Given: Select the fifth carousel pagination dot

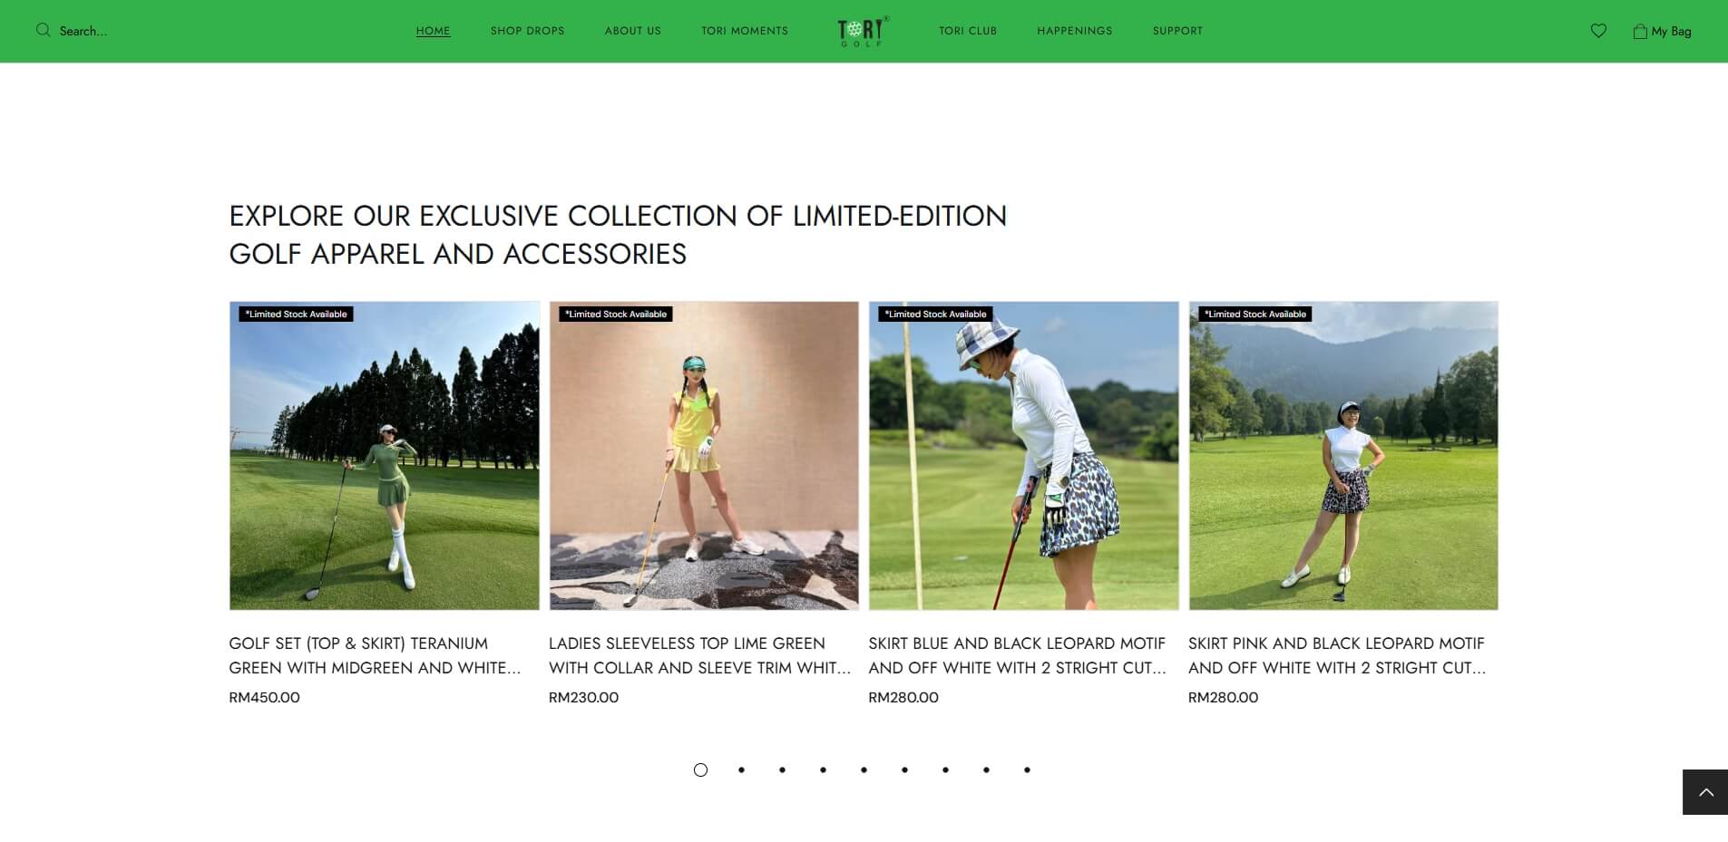Looking at the screenshot, I should [864, 769].
